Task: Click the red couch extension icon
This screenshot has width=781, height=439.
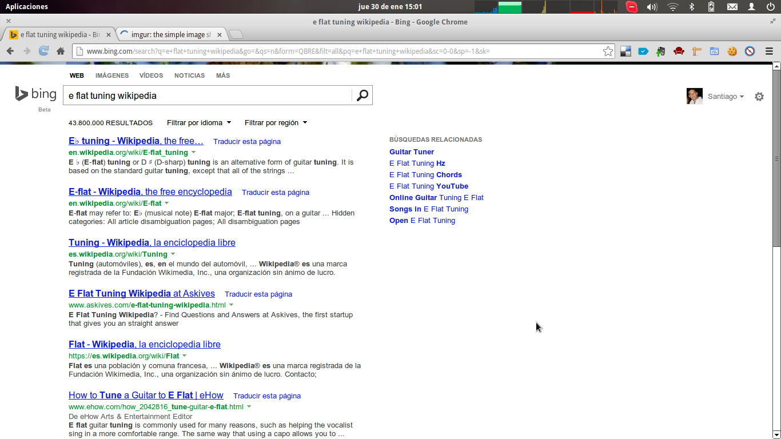Action: [679, 51]
